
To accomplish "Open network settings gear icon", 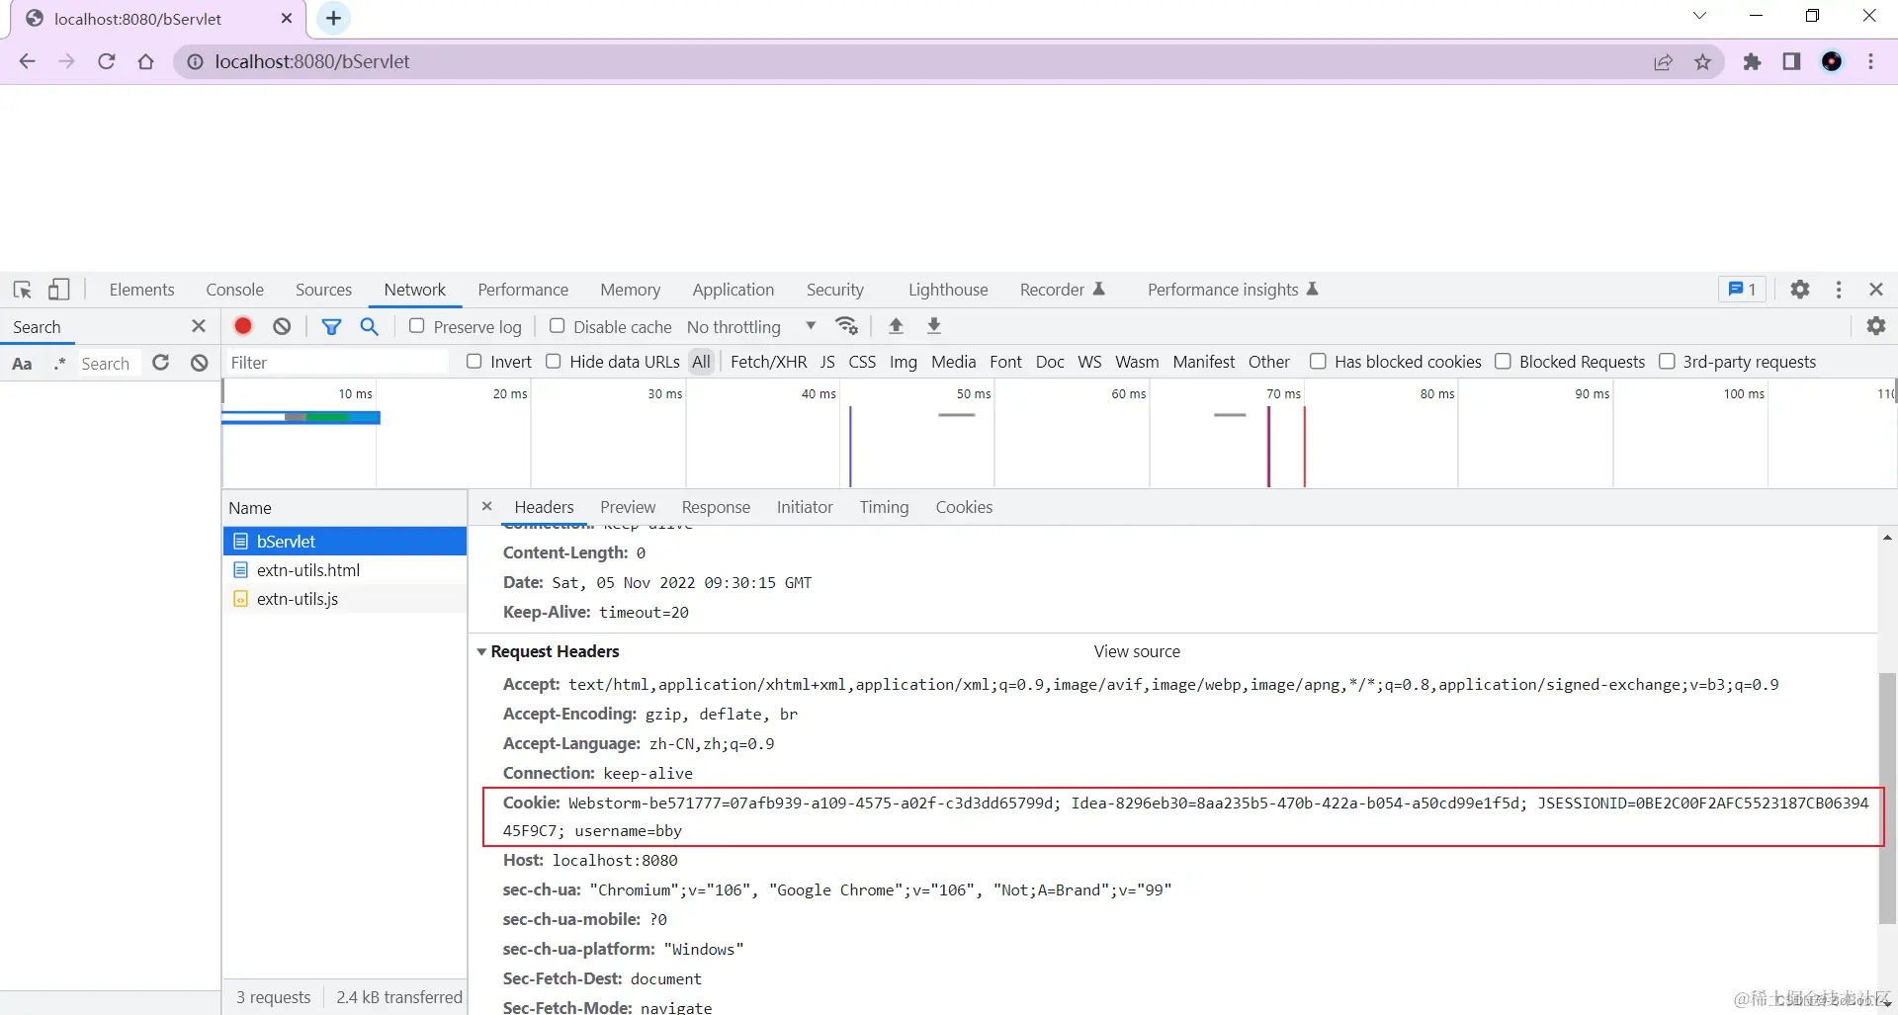I will tap(1875, 326).
